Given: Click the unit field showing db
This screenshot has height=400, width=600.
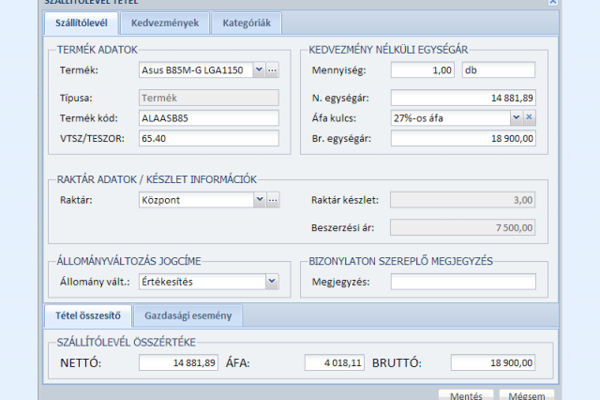Looking at the screenshot, I should (x=499, y=70).
